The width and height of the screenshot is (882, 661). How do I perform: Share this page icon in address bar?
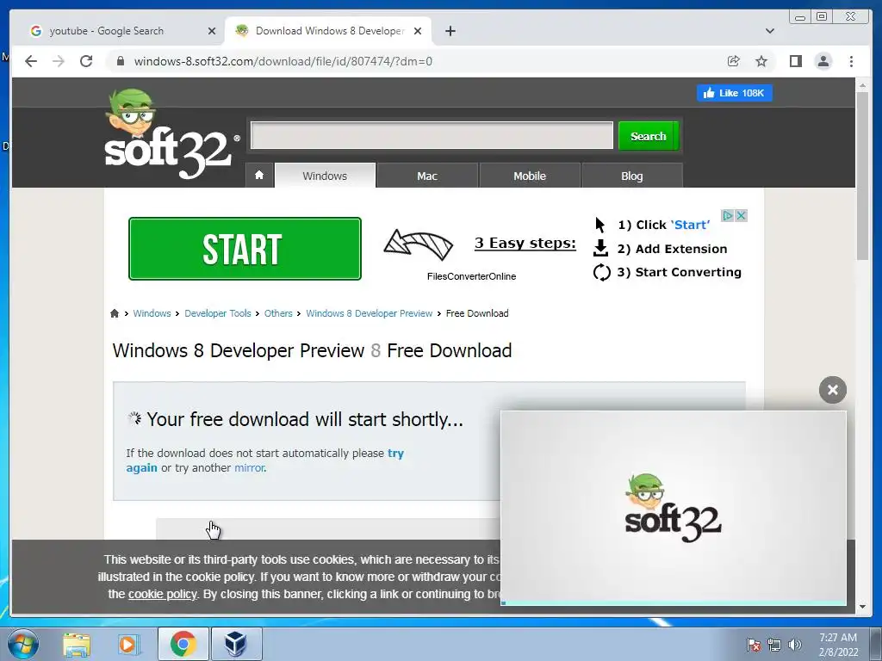[734, 61]
